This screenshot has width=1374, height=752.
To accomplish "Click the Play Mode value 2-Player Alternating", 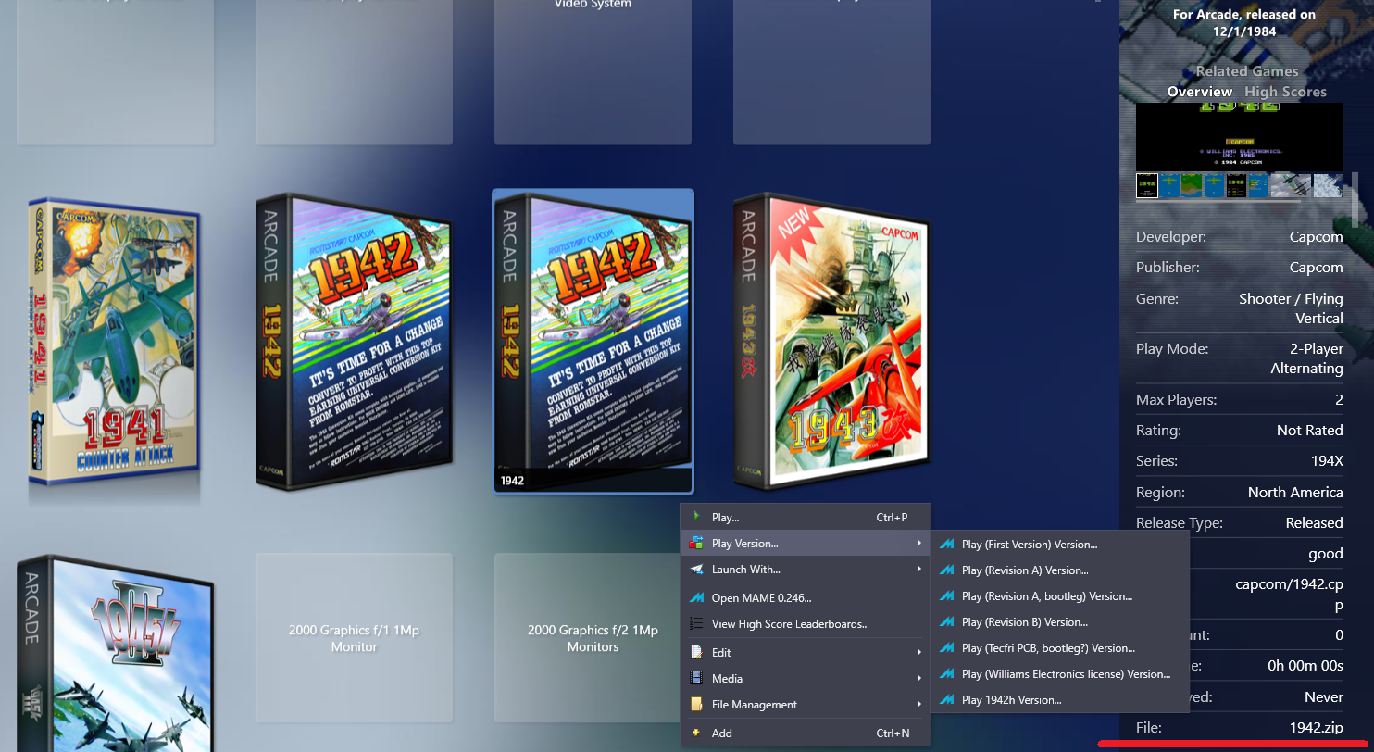I will 1306,358.
